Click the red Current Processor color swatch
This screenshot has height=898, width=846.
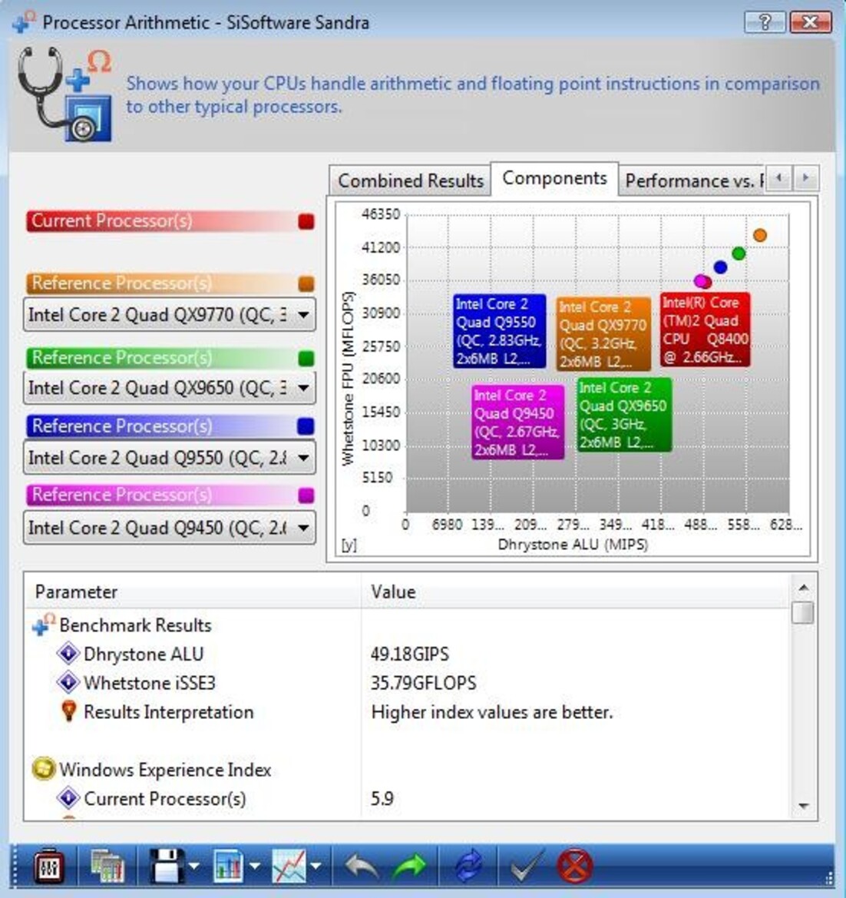point(306,221)
